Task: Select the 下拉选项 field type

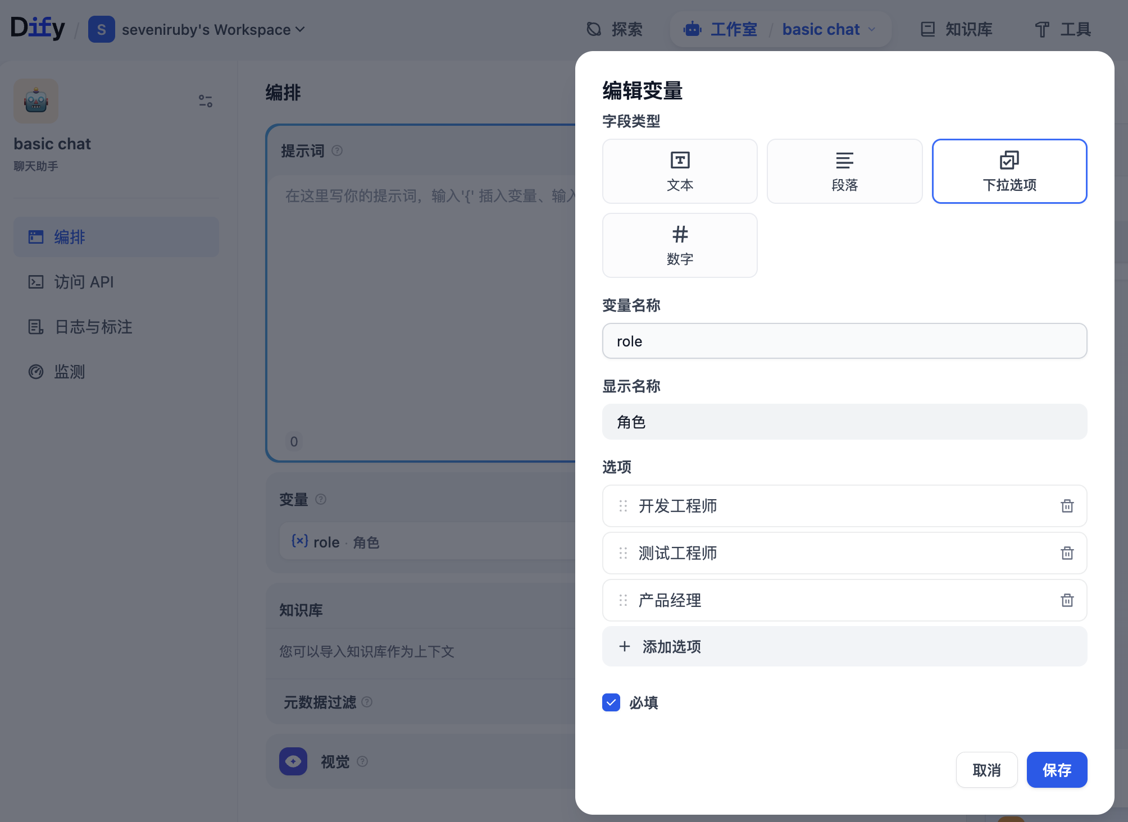Action: pyautogui.click(x=1009, y=171)
